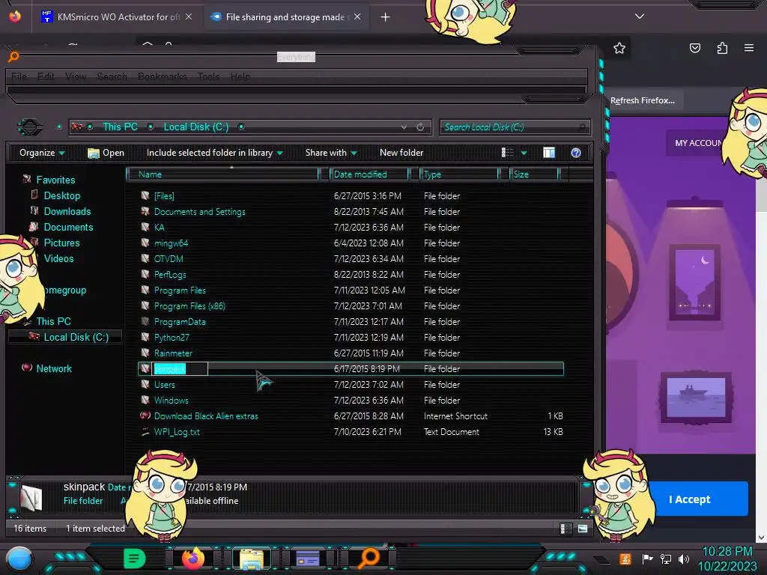The width and height of the screenshot is (767, 575).
Task: Switch to large icons view in status bar
Action: click(x=583, y=529)
